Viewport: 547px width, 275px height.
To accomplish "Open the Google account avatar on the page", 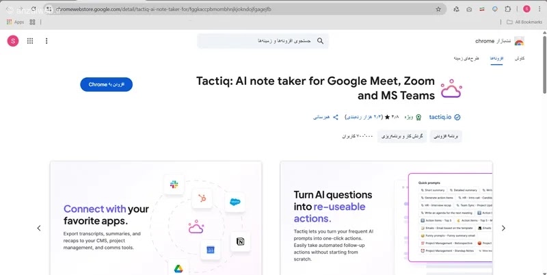I will click(13, 41).
